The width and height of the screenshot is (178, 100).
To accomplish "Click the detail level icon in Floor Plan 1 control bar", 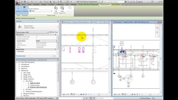I will pos(123,94).
